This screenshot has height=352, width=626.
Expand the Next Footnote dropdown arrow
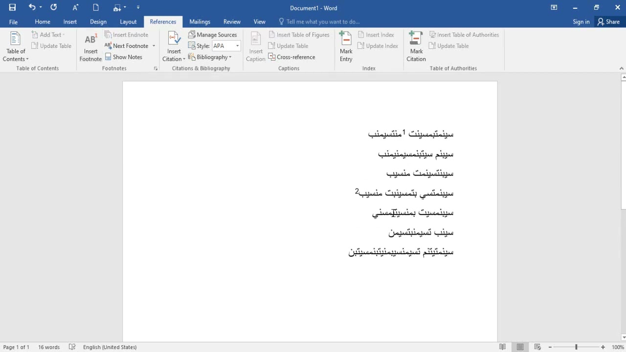point(154,46)
